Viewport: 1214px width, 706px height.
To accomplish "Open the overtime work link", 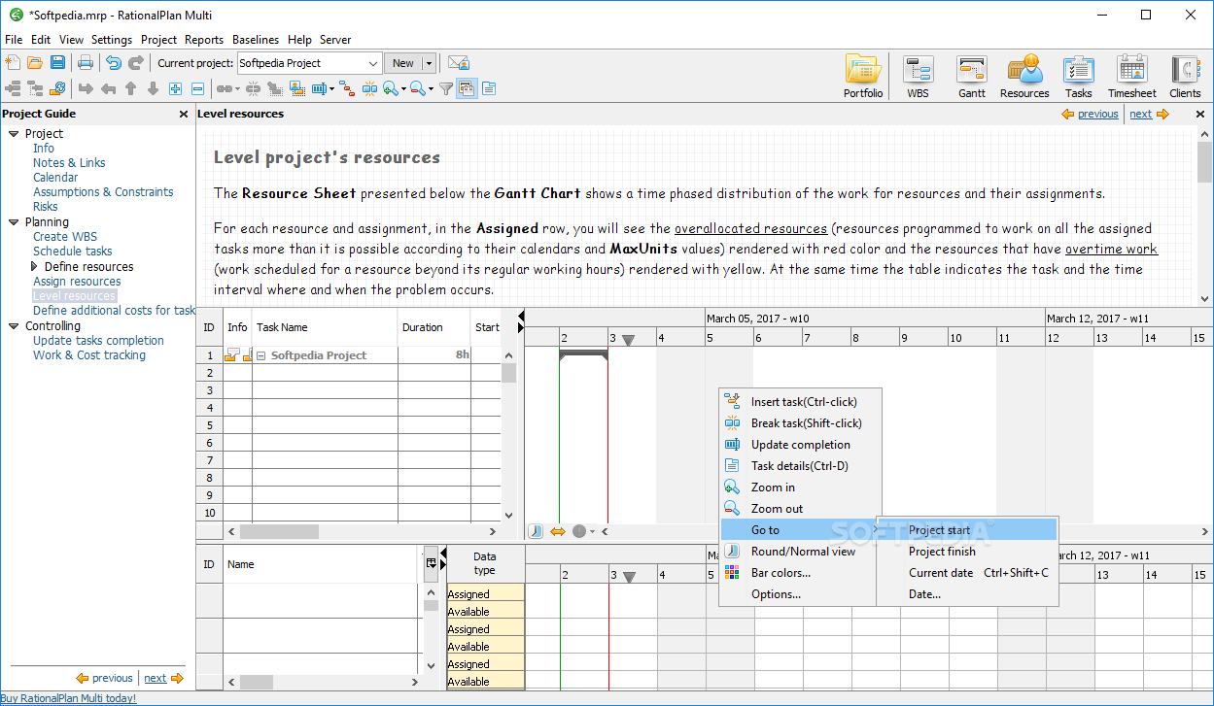I will coord(1111,249).
